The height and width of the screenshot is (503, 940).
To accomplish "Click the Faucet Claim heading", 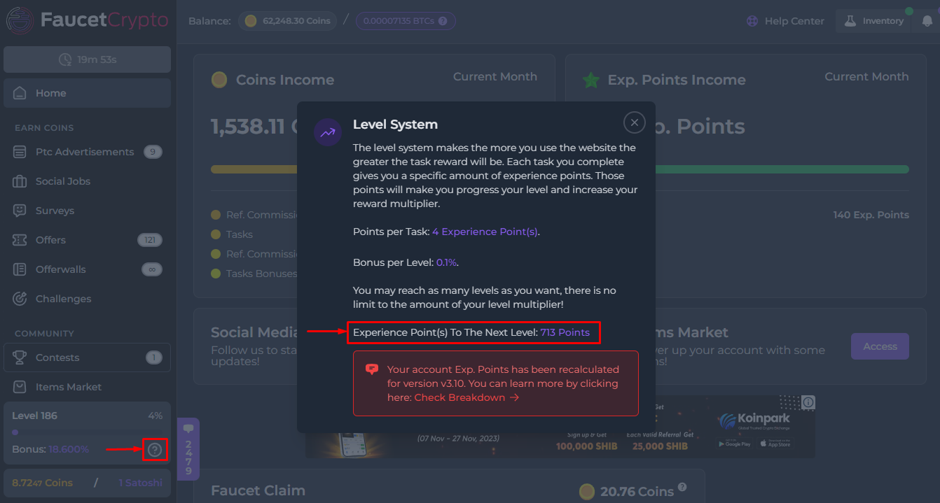I will coord(258,490).
